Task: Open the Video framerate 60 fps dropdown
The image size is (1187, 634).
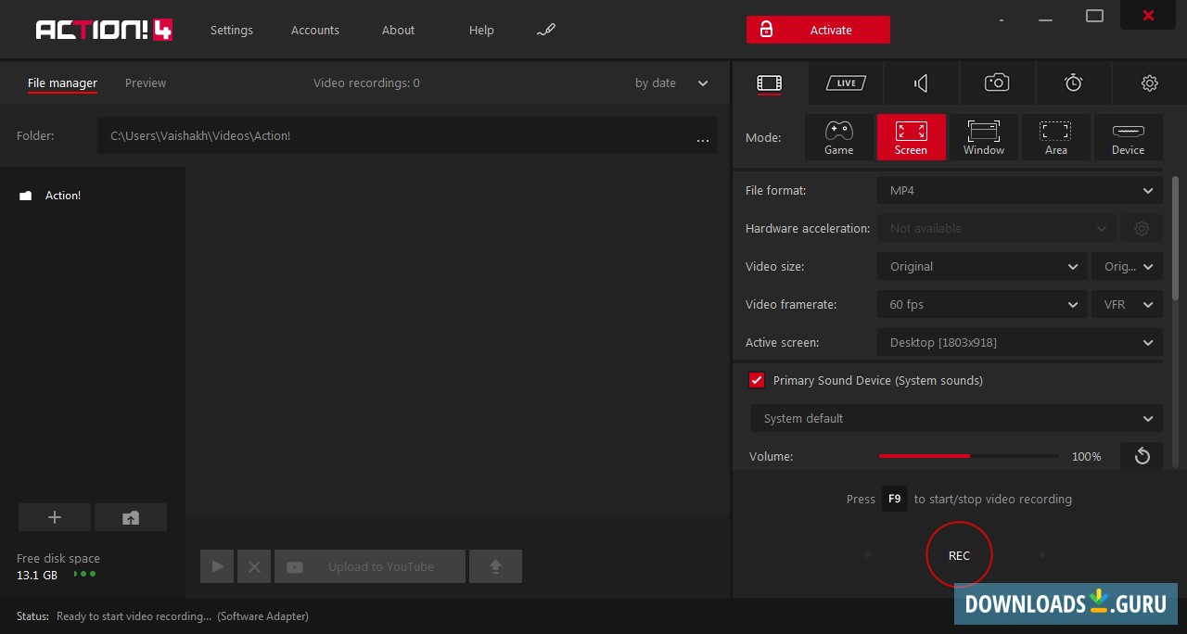Action: click(x=981, y=304)
